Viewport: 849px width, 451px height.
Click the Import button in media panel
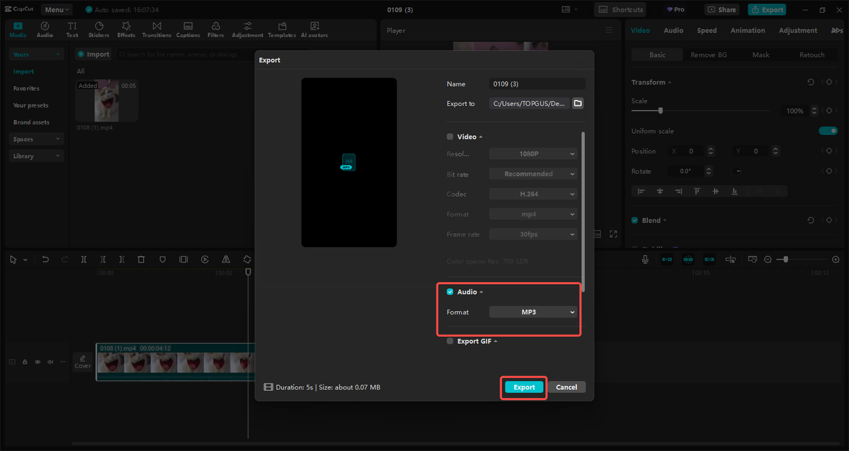tap(94, 54)
